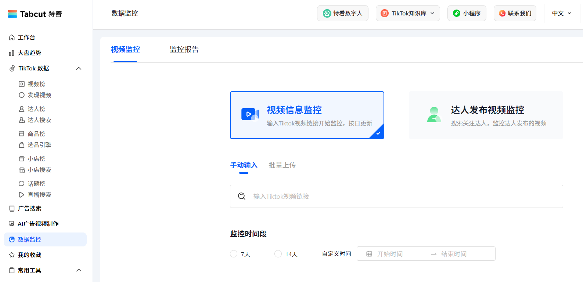This screenshot has width=583, height=282.
Task: Go to 选品引擎 page
Action: 39,145
